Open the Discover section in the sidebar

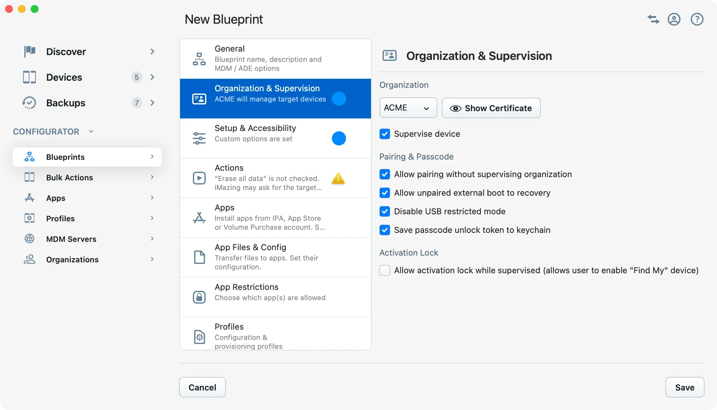tap(66, 51)
